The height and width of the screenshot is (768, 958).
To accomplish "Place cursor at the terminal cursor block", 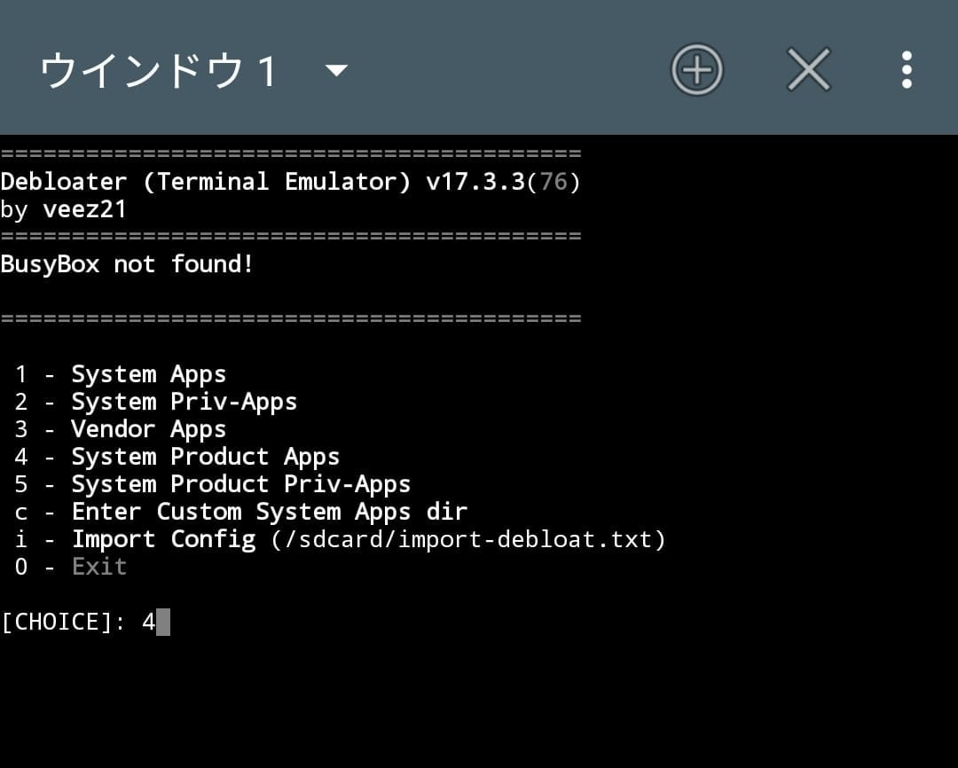I will pyautogui.click(x=162, y=622).
